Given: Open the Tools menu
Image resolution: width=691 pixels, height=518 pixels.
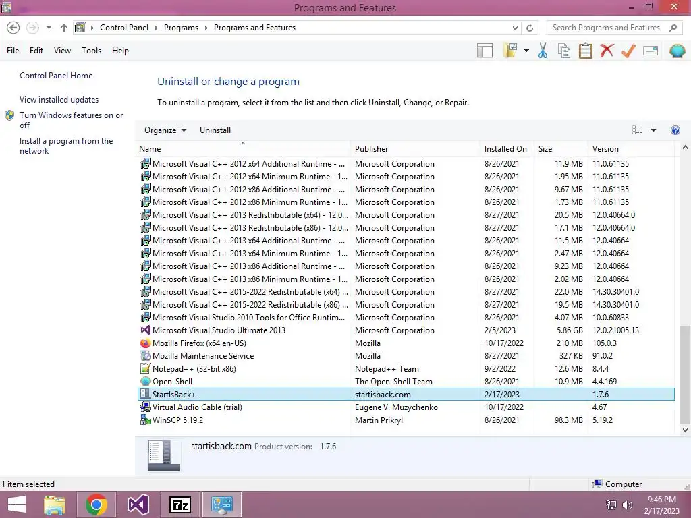Looking at the screenshot, I should (x=91, y=51).
